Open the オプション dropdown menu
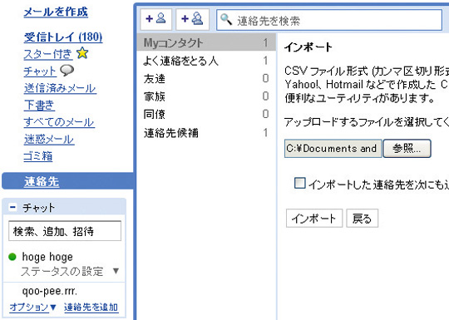This screenshot has height=320, width=449. click(32, 308)
